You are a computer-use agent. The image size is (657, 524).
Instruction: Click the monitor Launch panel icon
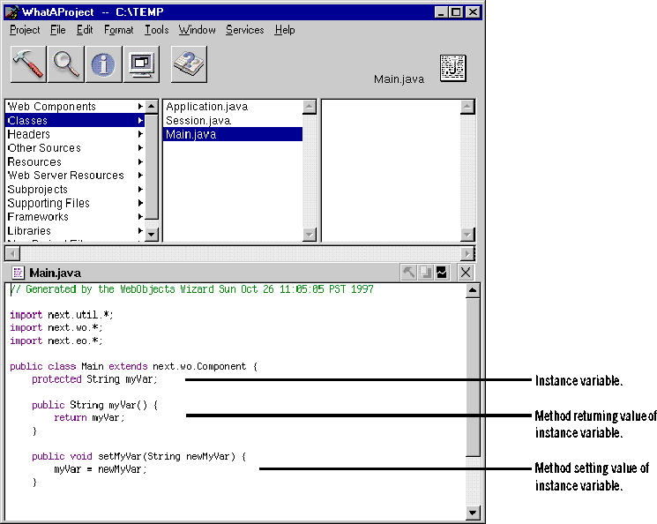141,64
